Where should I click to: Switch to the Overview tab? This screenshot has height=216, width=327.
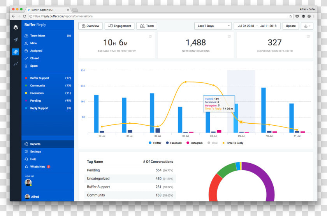click(90, 26)
